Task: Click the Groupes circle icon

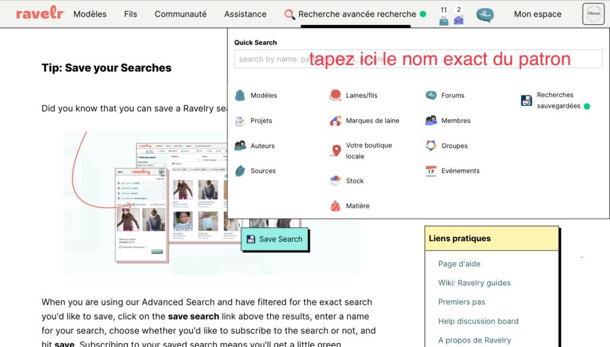Action: pos(431,146)
